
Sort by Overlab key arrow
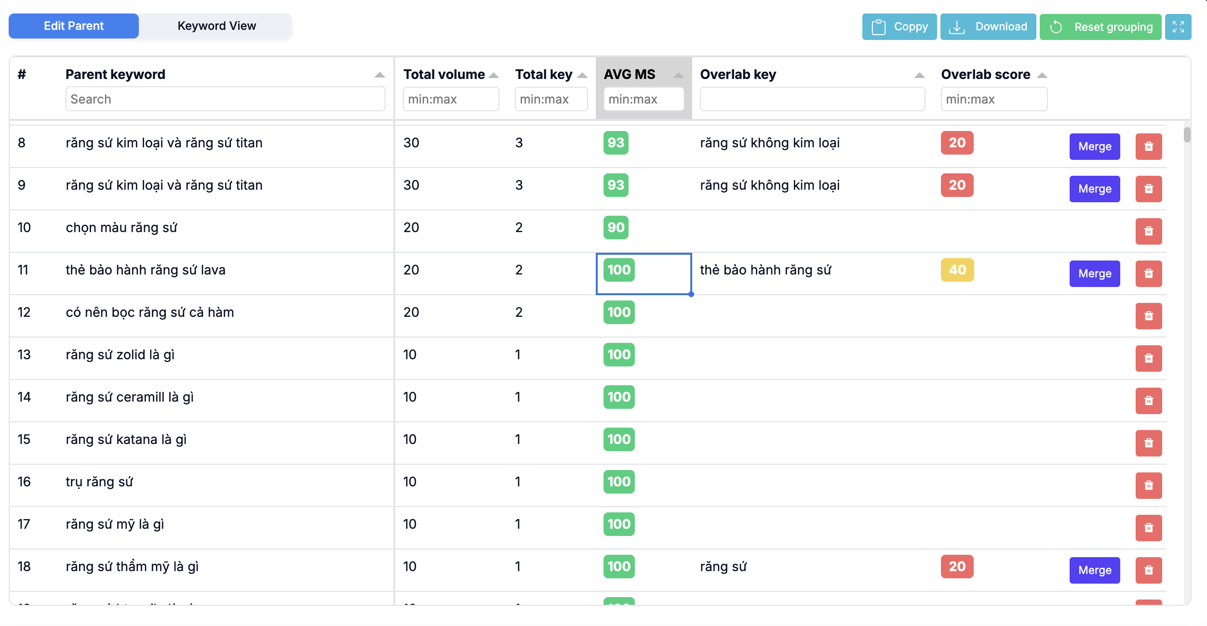[919, 75]
